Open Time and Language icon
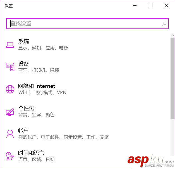 [10, 156]
